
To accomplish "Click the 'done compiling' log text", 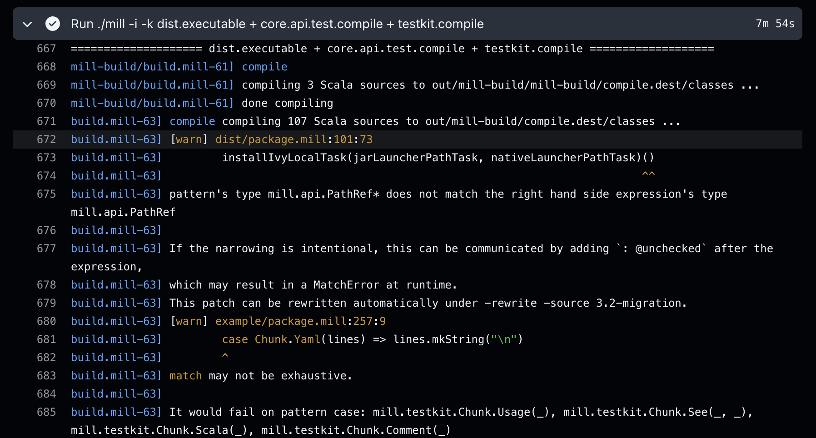I will pos(287,103).
